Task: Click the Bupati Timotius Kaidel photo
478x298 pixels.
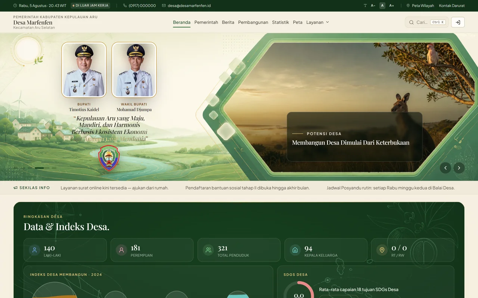Action: (84, 70)
